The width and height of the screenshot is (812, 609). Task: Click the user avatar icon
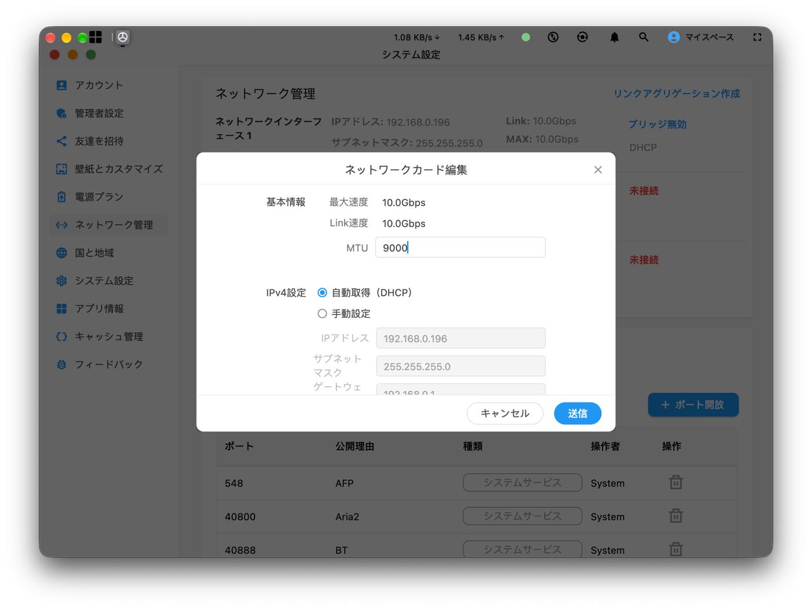(x=673, y=37)
